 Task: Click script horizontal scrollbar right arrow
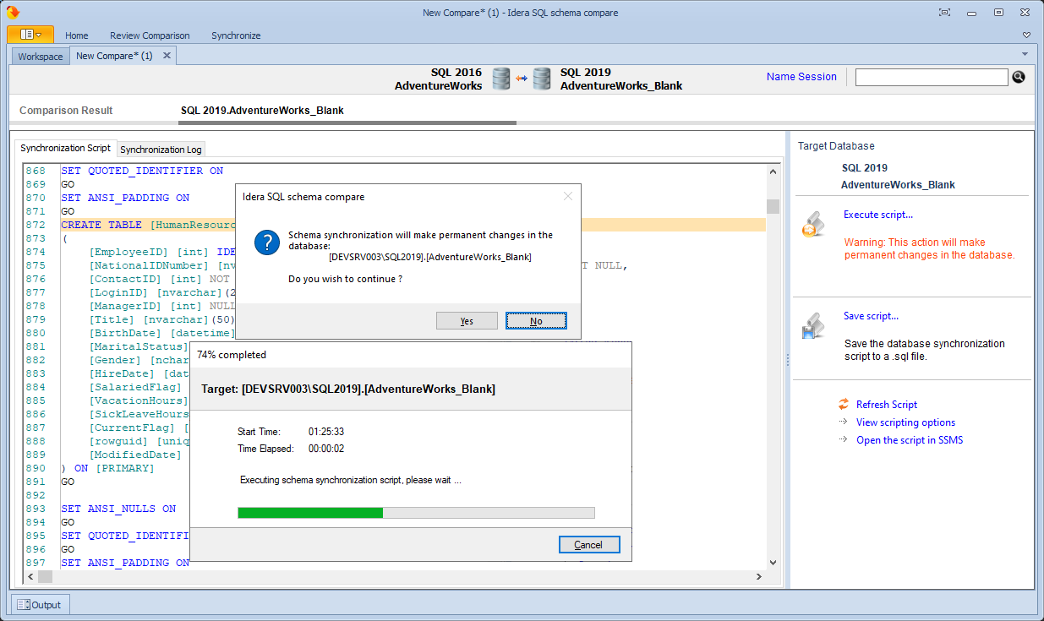758,576
